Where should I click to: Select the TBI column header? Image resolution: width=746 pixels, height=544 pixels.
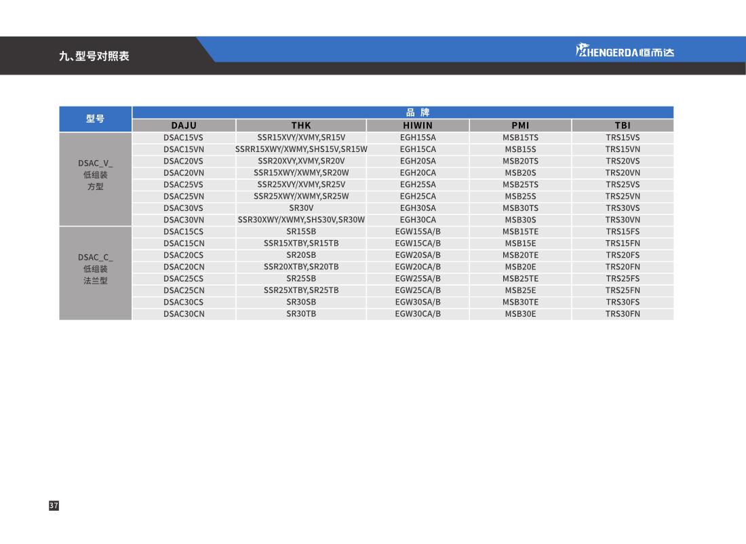[x=623, y=125]
